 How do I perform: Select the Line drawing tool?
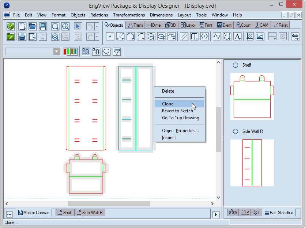120,37
